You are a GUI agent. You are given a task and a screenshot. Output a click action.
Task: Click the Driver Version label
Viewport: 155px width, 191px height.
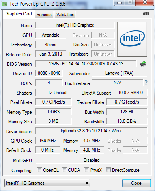[19, 132]
